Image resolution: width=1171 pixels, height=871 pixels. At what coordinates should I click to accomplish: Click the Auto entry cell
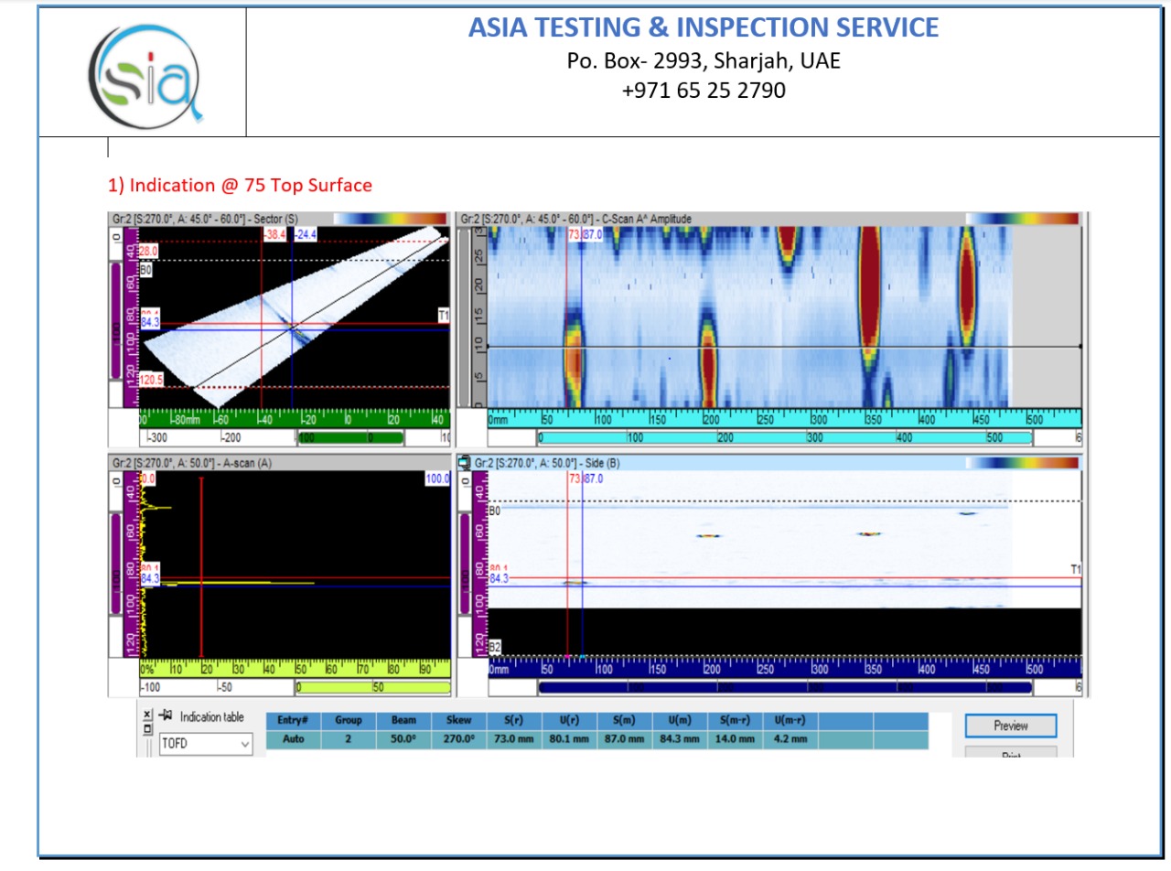pyautogui.click(x=293, y=739)
